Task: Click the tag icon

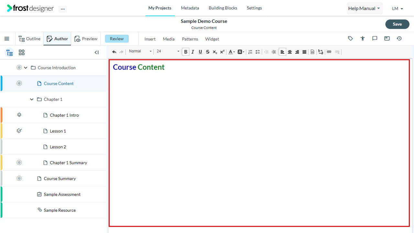Action: [350, 39]
